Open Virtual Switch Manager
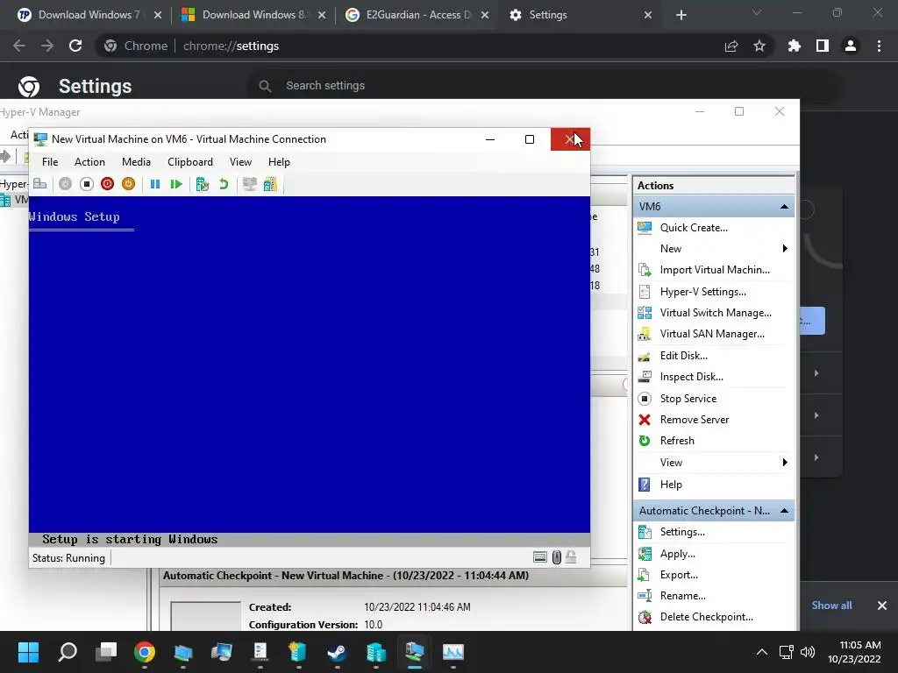Viewport: 898px width, 673px height. (716, 313)
